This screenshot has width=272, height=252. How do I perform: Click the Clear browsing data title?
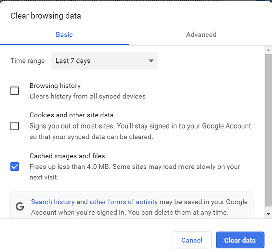click(46, 16)
